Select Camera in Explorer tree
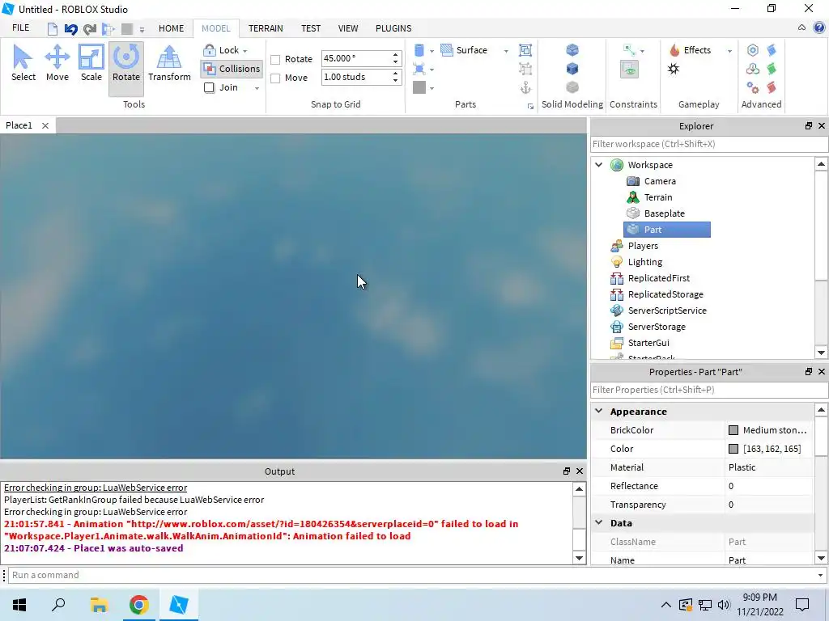This screenshot has width=829, height=621. [x=660, y=181]
